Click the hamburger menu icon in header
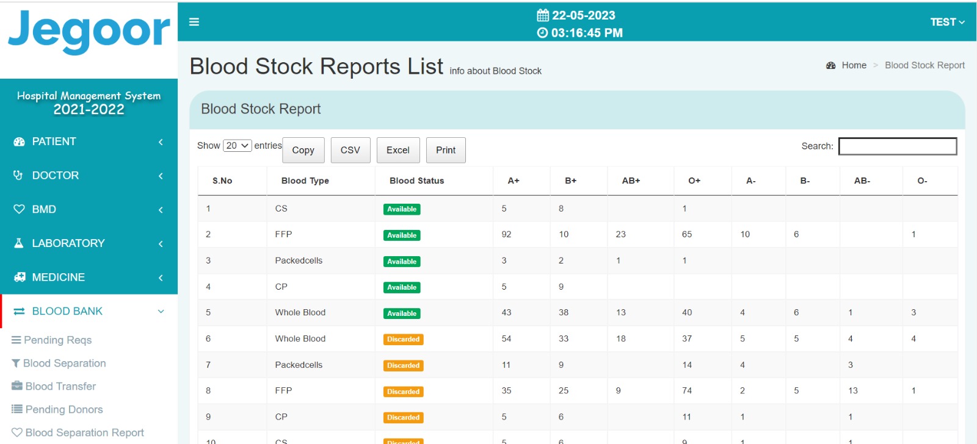977x444 pixels. pos(194,22)
